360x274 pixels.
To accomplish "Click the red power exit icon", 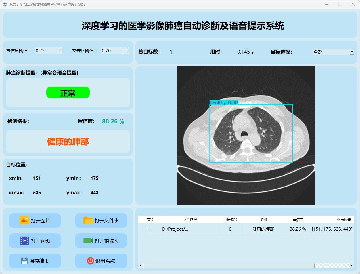I will pos(90,261).
